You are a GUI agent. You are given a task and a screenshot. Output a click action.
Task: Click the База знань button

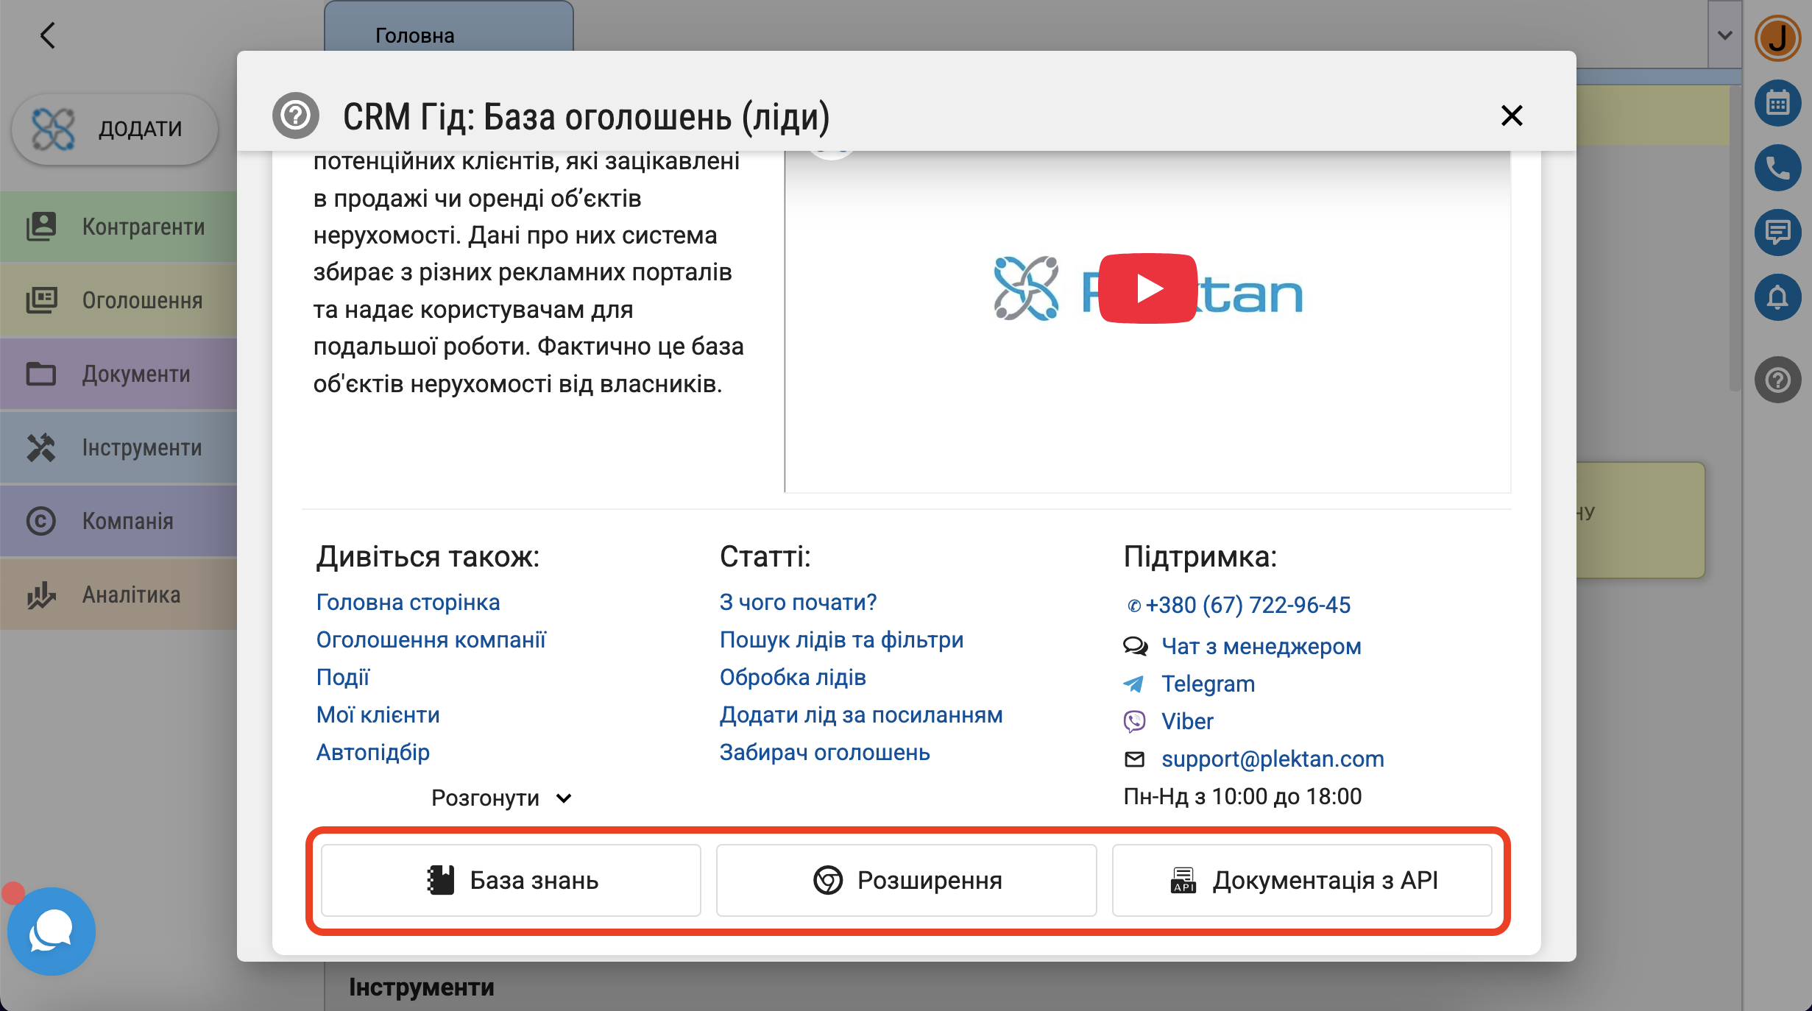511,880
